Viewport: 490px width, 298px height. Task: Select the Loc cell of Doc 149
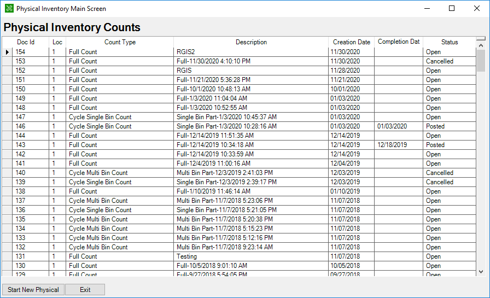point(57,98)
